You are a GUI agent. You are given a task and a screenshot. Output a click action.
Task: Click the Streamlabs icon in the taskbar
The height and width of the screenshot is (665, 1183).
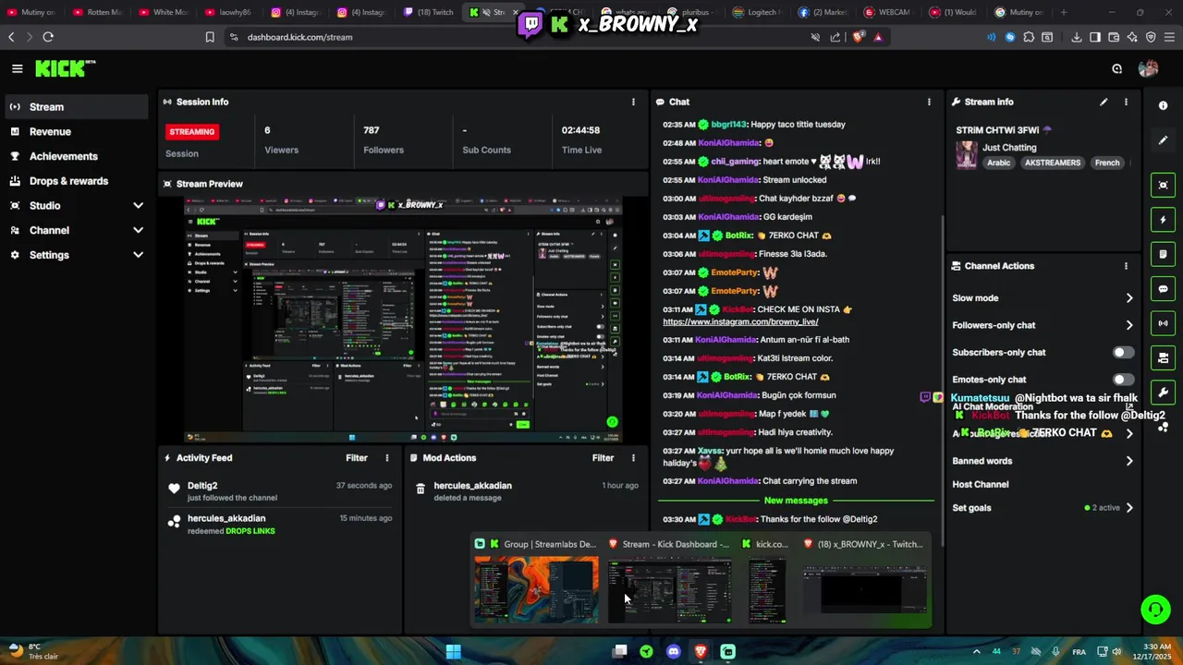[728, 651]
